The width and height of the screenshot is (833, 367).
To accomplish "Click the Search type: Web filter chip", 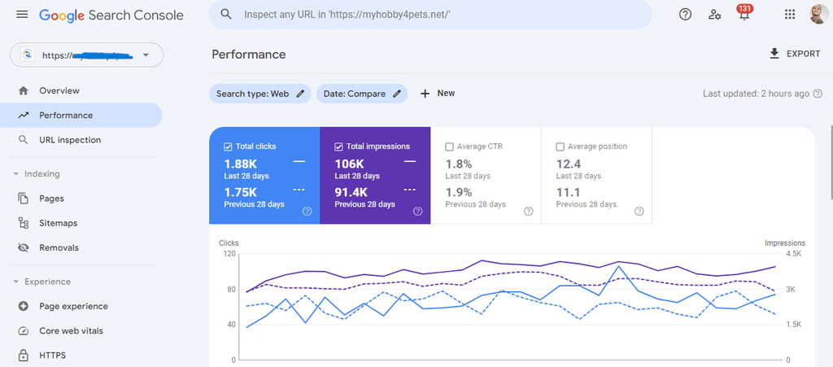I will pyautogui.click(x=259, y=94).
